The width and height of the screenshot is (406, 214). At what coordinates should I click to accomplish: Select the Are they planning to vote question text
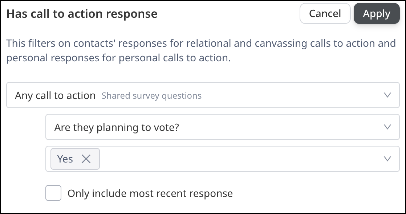coord(117,127)
